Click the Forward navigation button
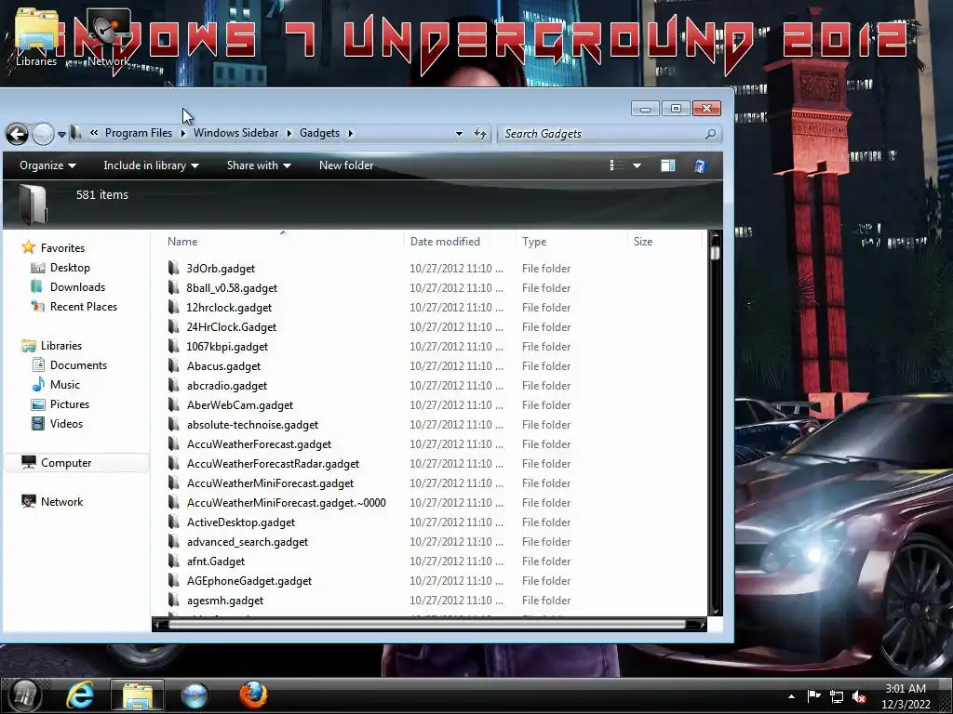953x714 pixels. coord(43,134)
